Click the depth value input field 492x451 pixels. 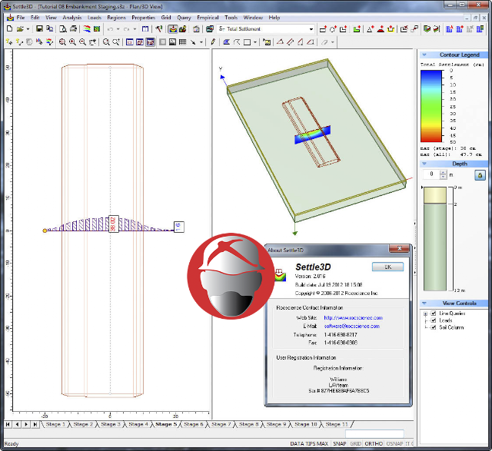click(x=431, y=174)
